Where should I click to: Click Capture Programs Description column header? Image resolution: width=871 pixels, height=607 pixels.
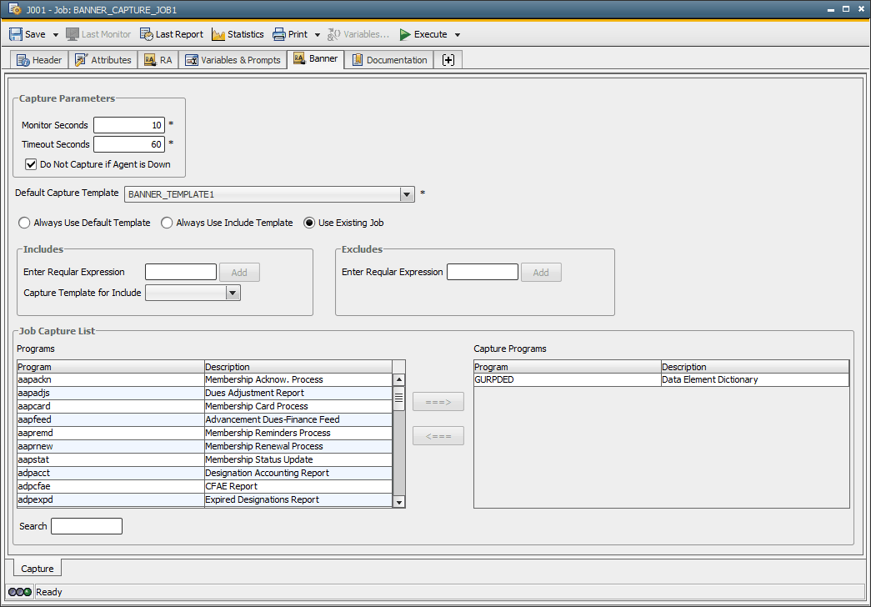click(x=755, y=367)
